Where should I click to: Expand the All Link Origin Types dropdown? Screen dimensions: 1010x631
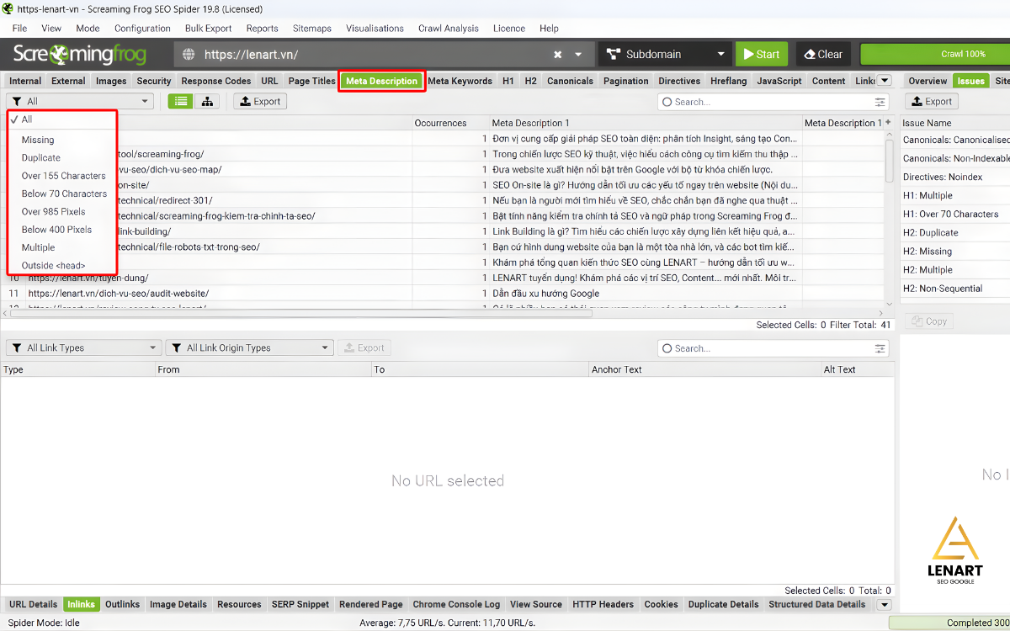point(249,348)
